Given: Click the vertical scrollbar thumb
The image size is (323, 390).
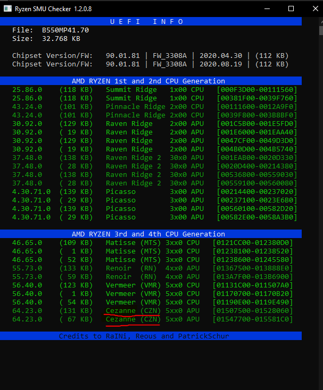Looking at the screenshot, I should tap(321, 30).
